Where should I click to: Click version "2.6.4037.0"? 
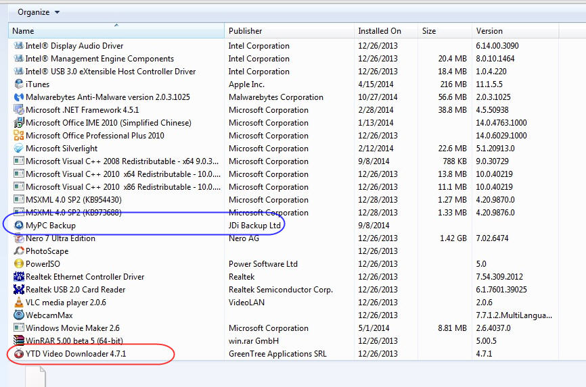click(493, 328)
